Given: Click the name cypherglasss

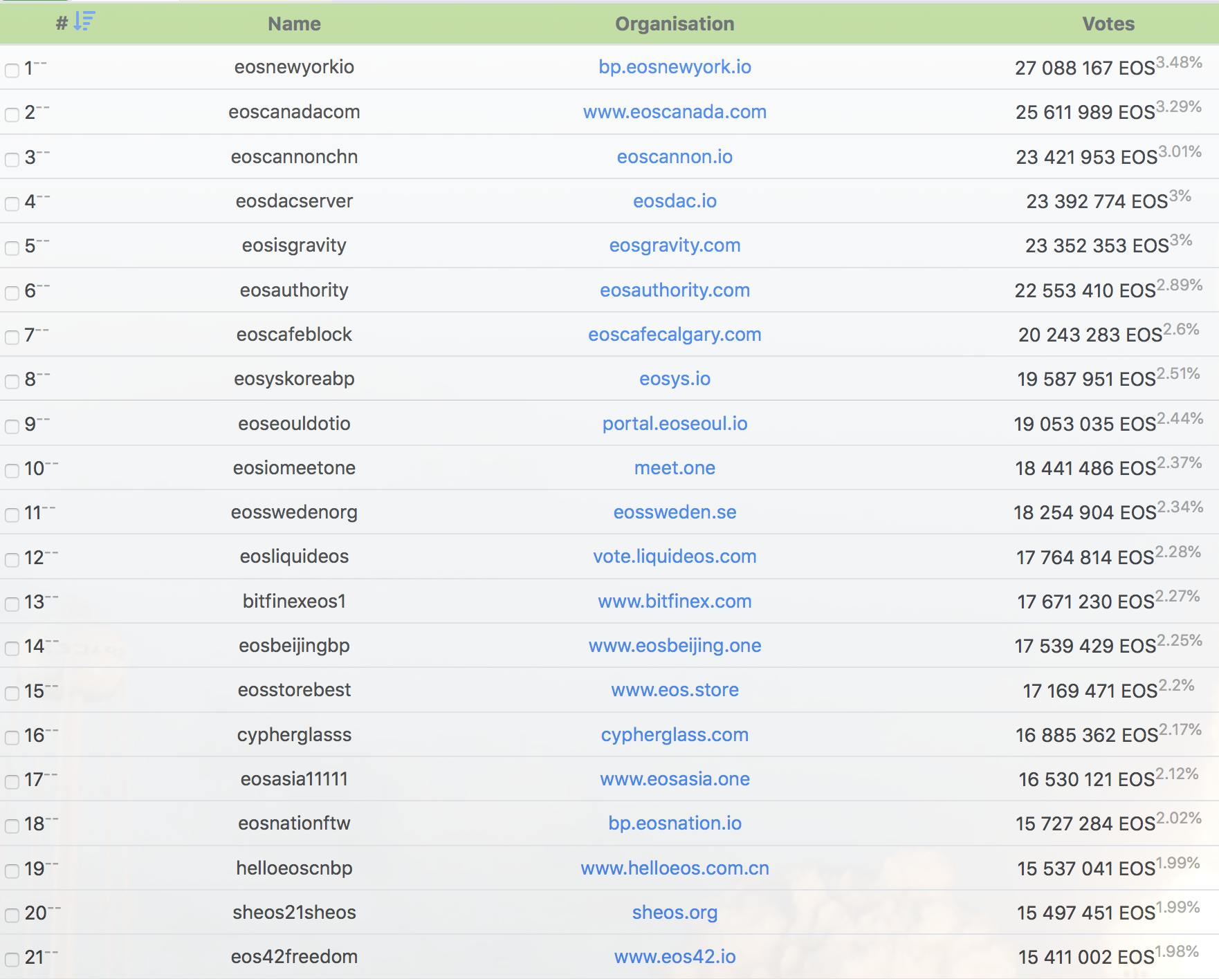Looking at the screenshot, I should click(294, 735).
